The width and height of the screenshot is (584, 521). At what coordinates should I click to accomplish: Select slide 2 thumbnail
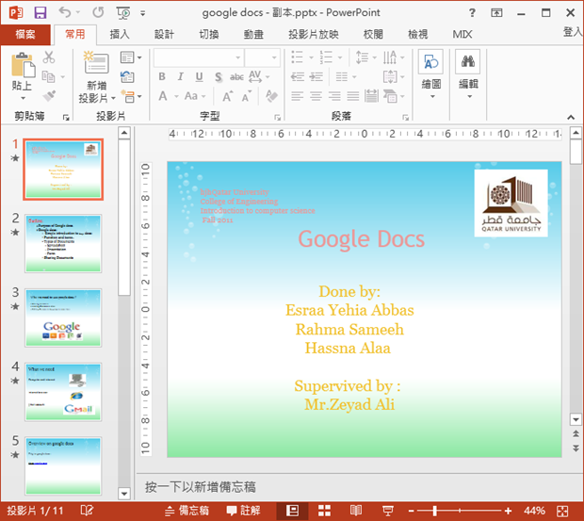coord(63,244)
